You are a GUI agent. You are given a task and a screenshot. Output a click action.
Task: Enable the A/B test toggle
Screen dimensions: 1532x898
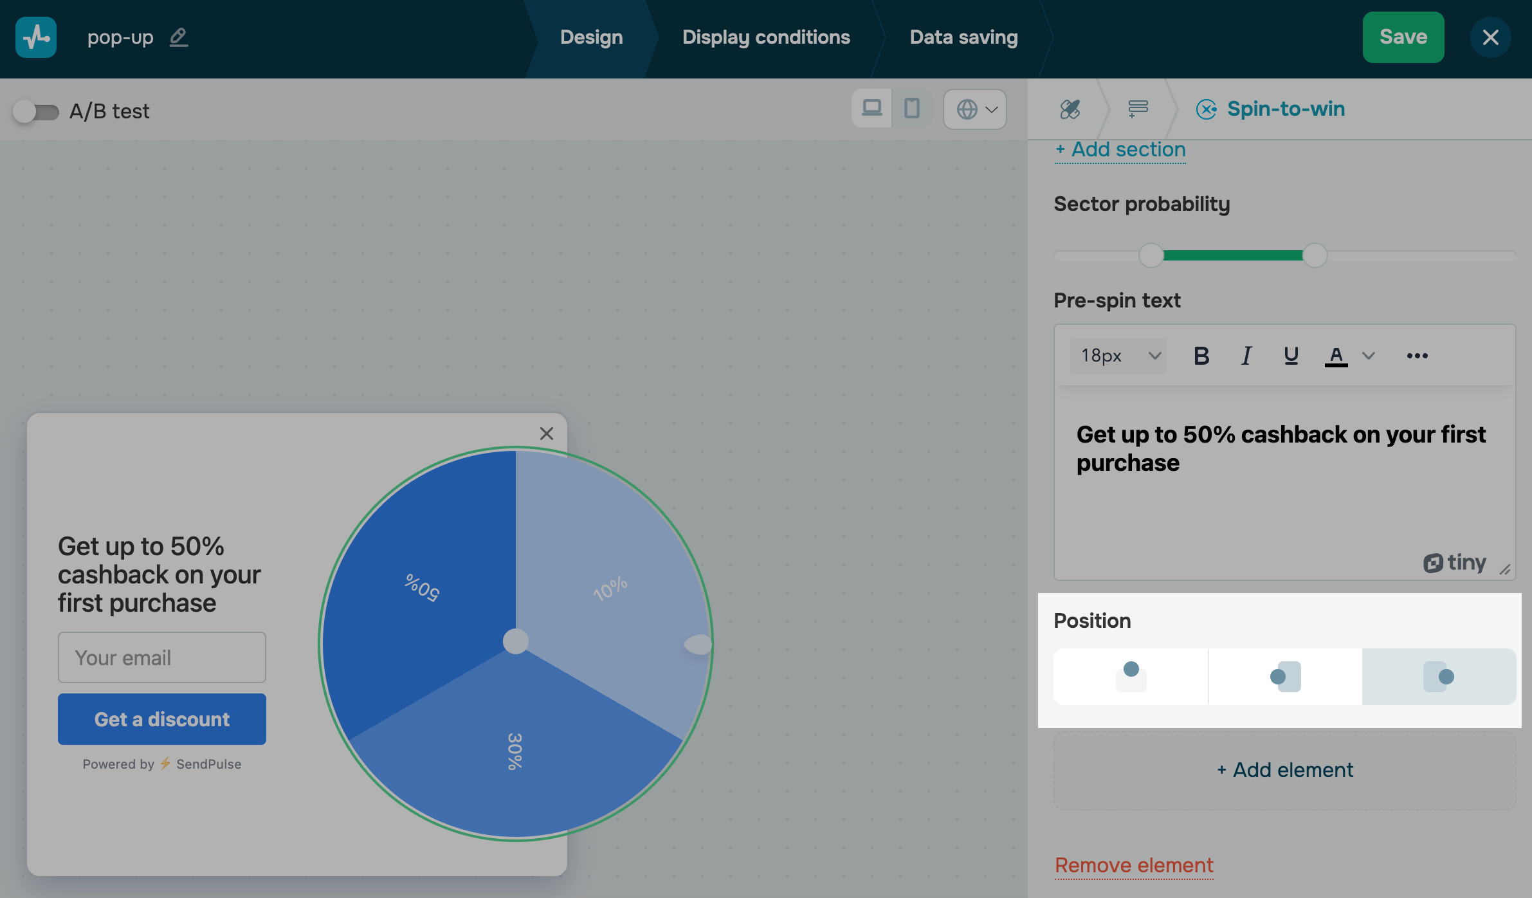pos(36,112)
